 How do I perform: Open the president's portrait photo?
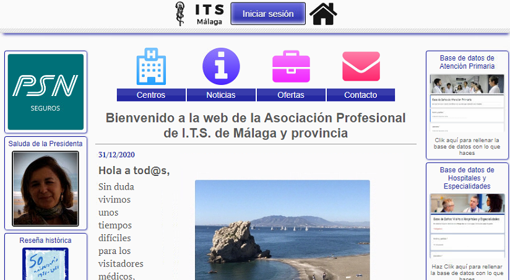pyautogui.click(x=46, y=188)
